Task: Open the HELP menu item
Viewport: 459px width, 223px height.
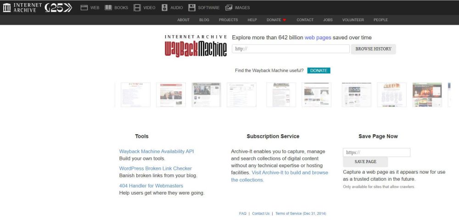Action: tap(252, 20)
